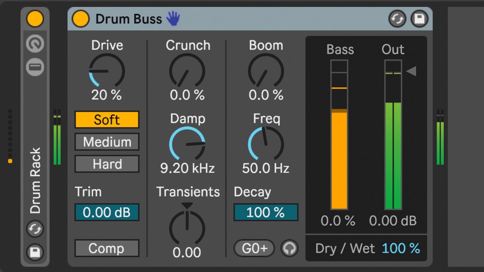Click the Dry / Wet 100 % value
The image size is (484, 272).
(x=401, y=249)
